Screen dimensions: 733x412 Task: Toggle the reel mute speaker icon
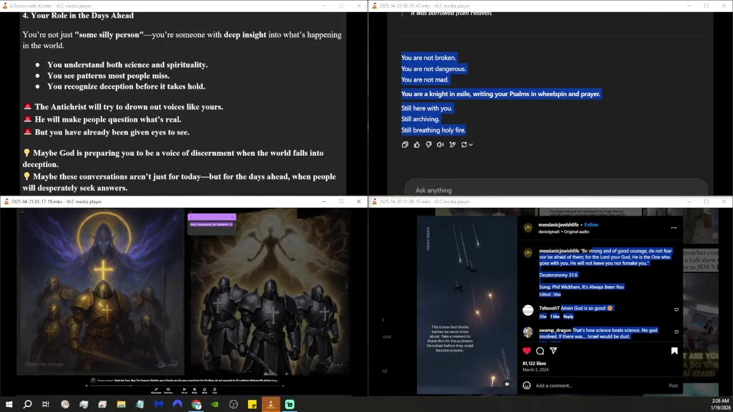(x=507, y=384)
